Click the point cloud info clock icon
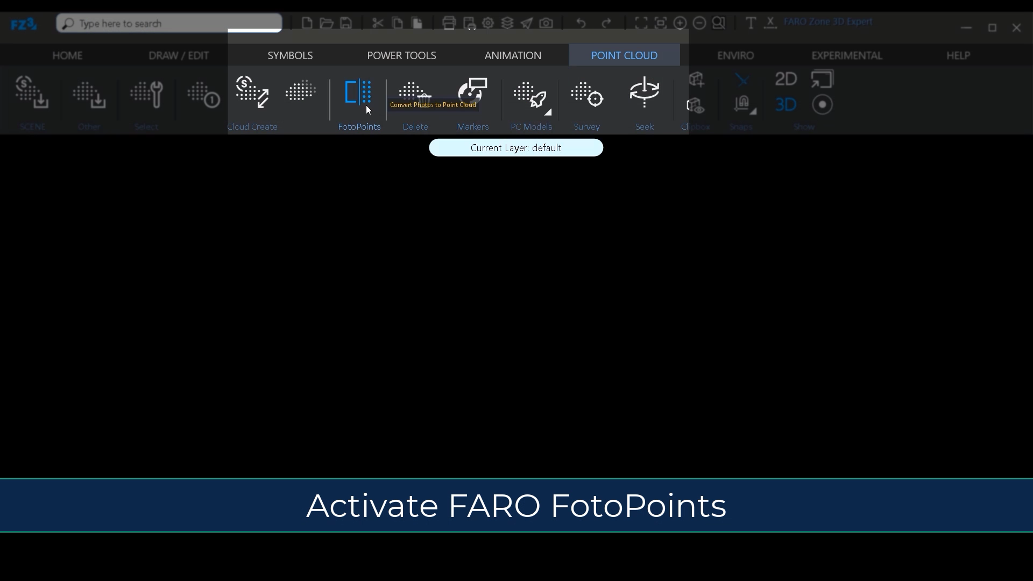 click(x=203, y=95)
